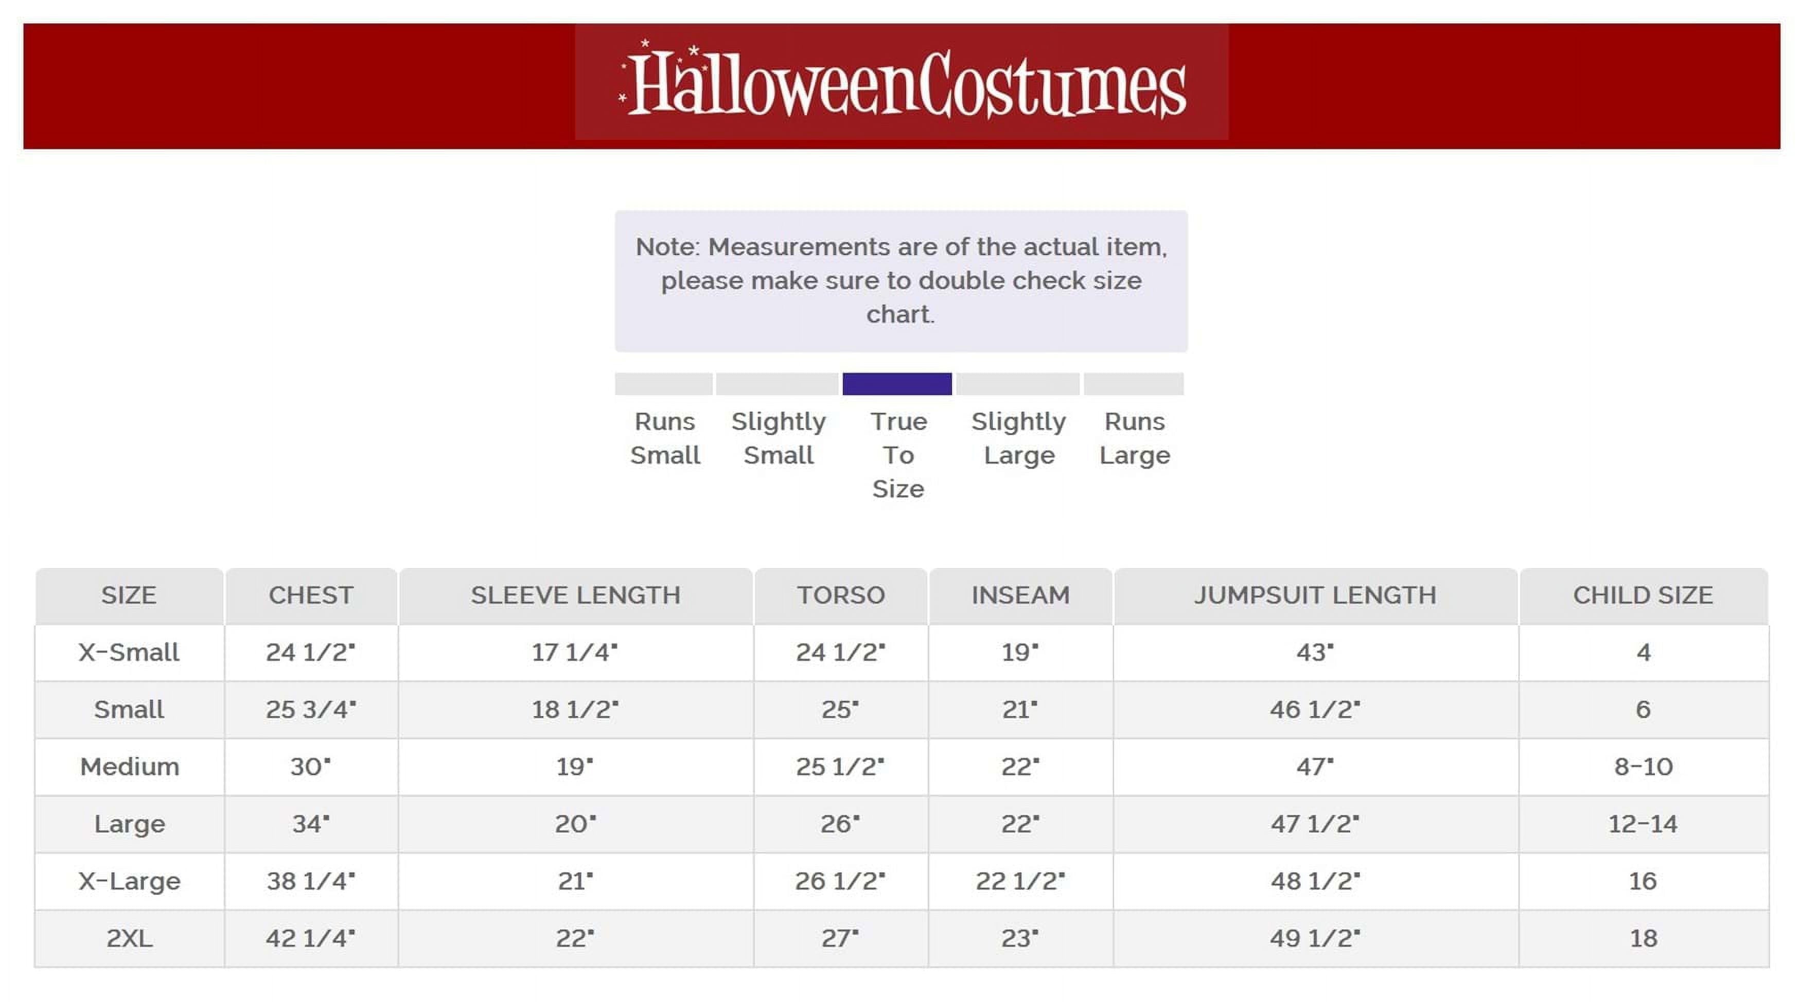Screen dimensions: 1801x1002
Task: Click the CHEST column header
Action: click(311, 596)
